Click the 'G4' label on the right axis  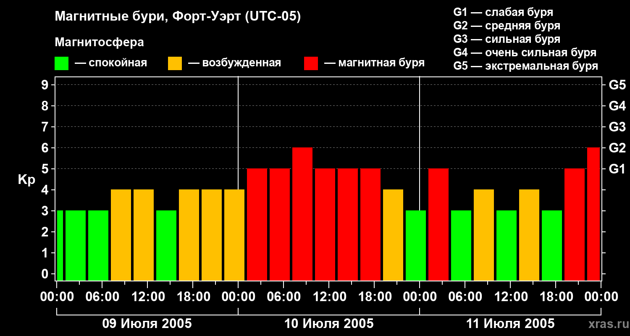[x=617, y=106]
